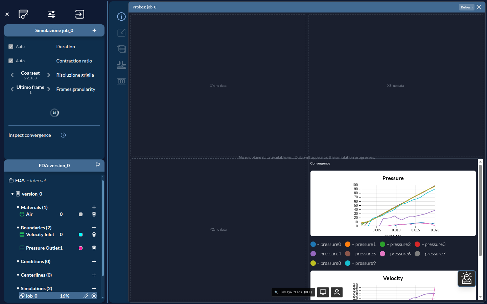The width and height of the screenshot is (487, 304).
Task: Click the flag icon on FDA:version_0 header
Action: [97, 165]
